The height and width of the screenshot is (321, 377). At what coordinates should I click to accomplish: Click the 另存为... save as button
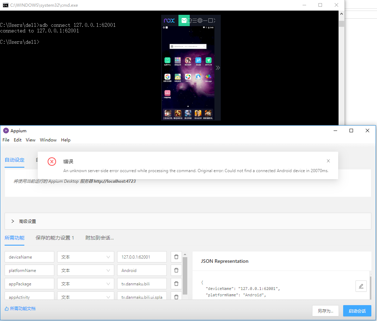click(325, 311)
